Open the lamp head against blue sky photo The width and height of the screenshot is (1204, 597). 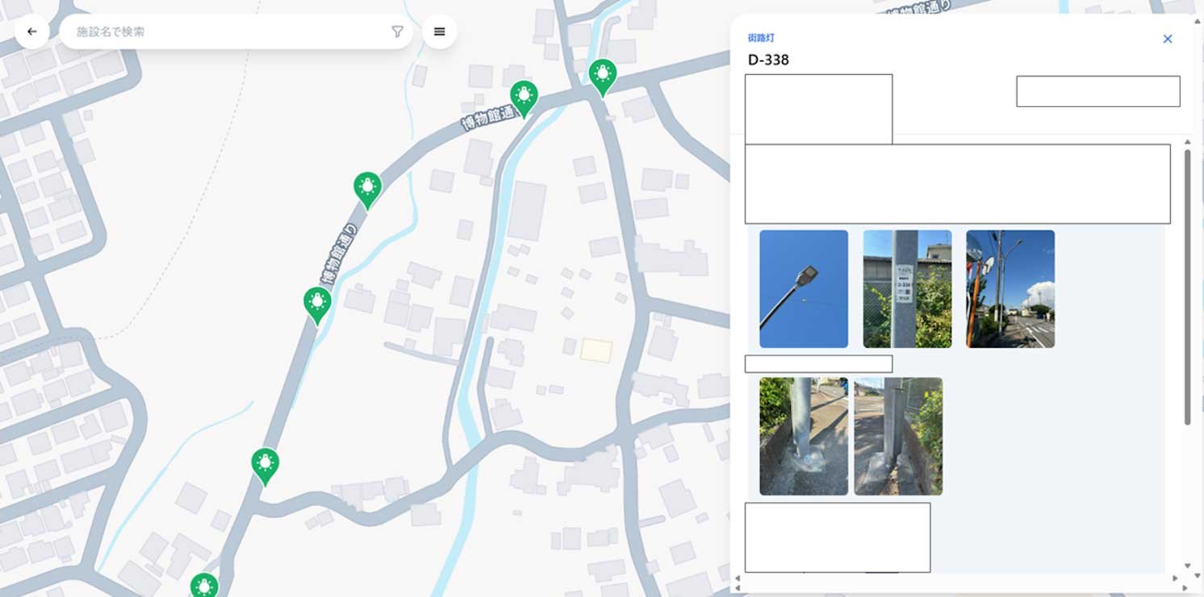[804, 289]
